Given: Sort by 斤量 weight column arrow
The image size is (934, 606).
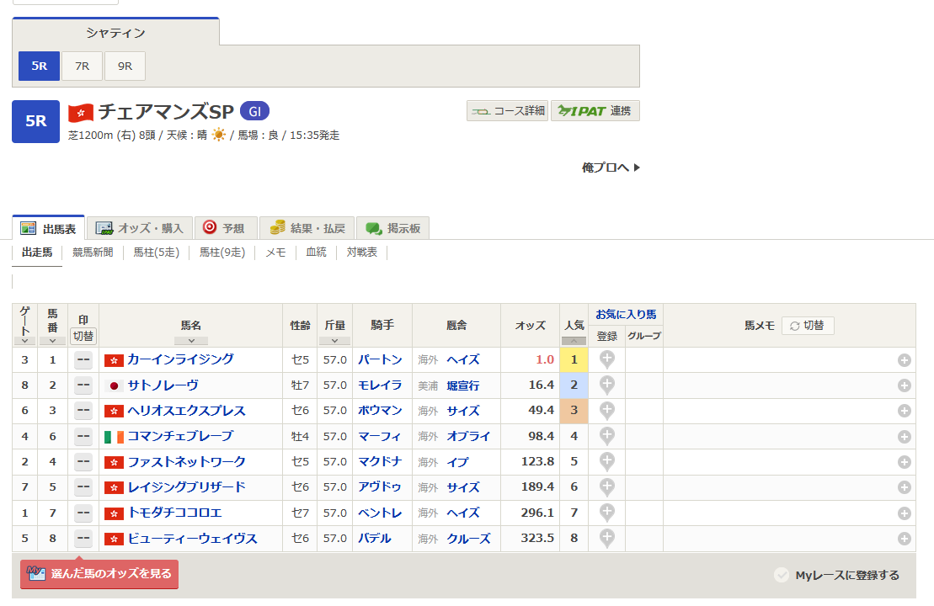Looking at the screenshot, I should point(334,341).
